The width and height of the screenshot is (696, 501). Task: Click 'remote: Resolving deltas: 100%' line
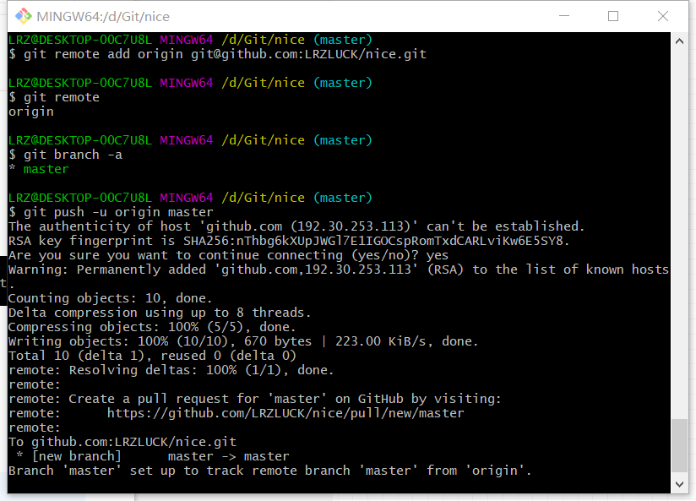click(171, 370)
